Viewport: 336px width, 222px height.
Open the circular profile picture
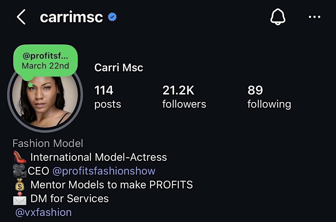click(x=45, y=102)
